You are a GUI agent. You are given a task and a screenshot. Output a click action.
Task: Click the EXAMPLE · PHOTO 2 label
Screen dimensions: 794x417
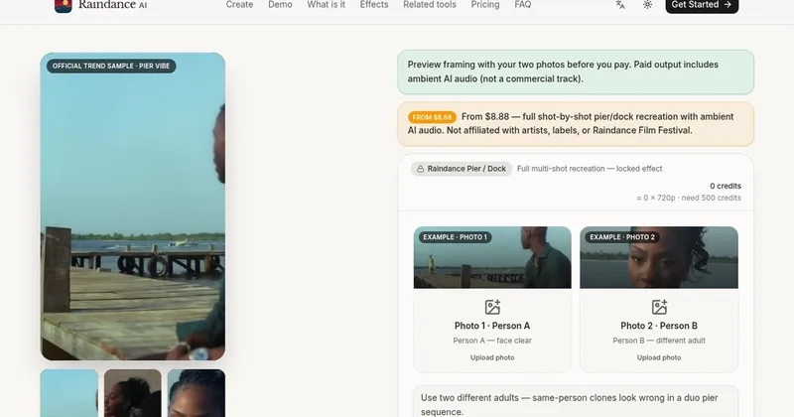click(x=622, y=237)
